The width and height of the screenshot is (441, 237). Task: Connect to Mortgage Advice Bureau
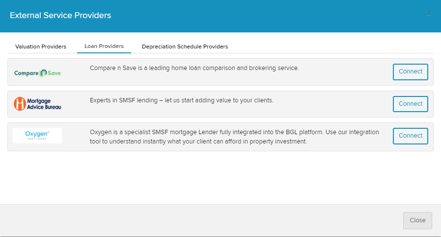point(410,104)
